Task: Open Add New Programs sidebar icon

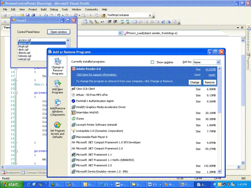Action: tap(57, 87)
